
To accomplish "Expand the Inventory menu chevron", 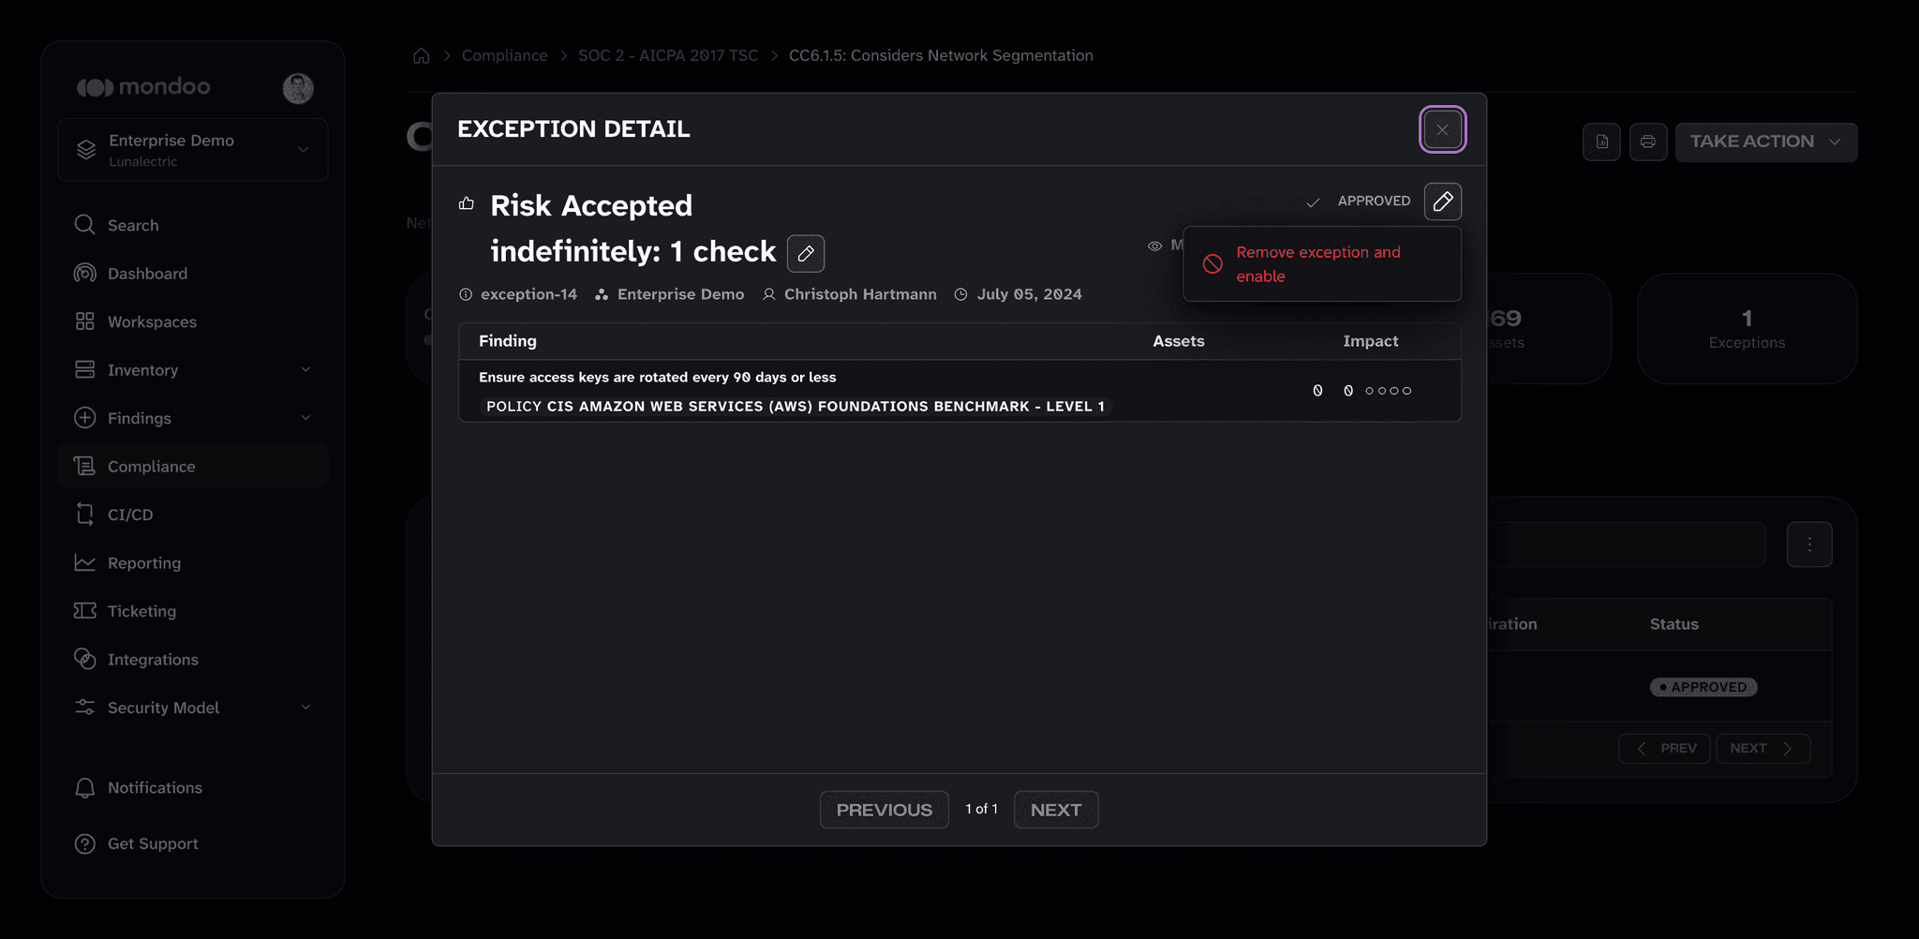I will [305, 370].
